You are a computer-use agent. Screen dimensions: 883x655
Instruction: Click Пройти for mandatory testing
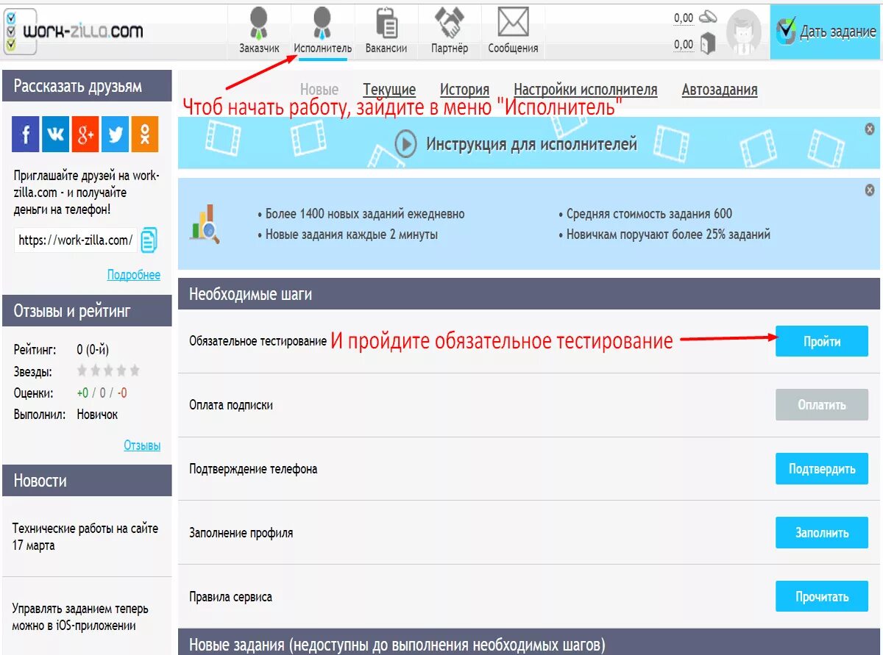[x=822, y=341]
